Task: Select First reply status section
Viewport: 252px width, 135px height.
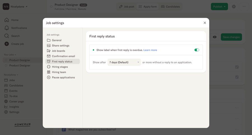Action: 62,61
